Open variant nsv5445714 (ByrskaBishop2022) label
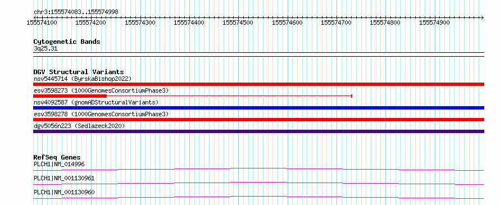 (x=82, y=79)
